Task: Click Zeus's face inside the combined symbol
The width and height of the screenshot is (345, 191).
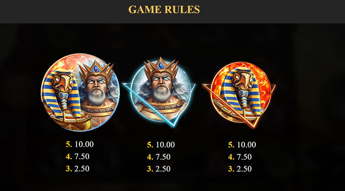Action: pos(97,86)
